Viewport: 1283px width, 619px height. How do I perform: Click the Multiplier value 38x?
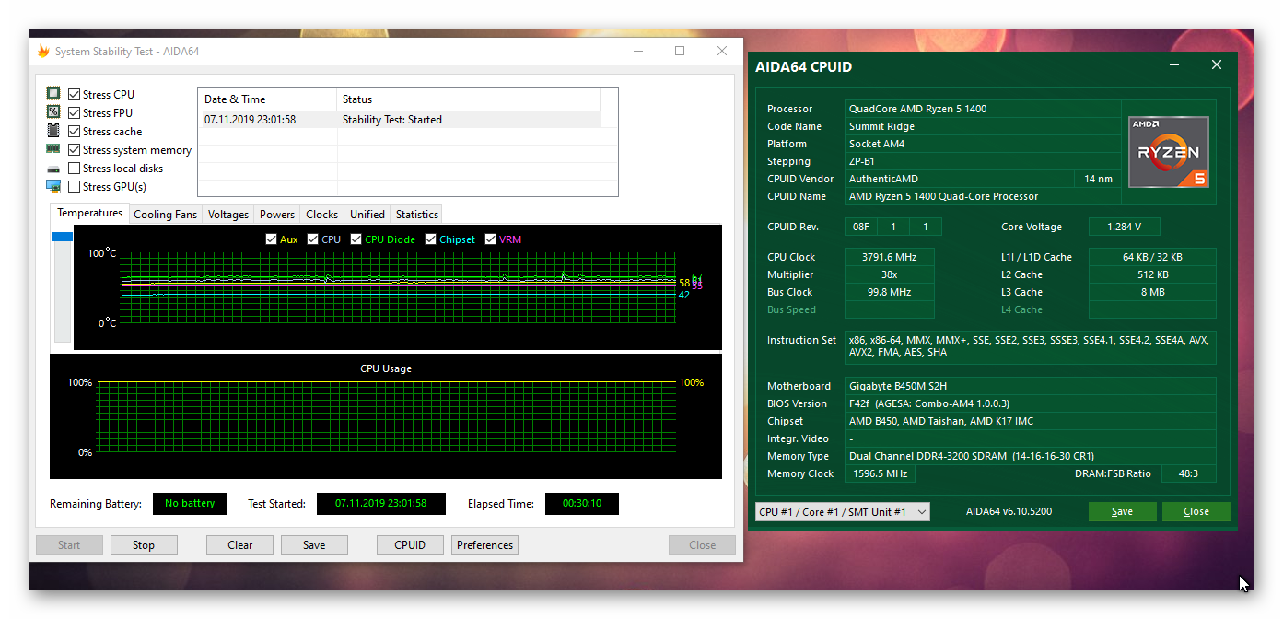tap(890, 274)
